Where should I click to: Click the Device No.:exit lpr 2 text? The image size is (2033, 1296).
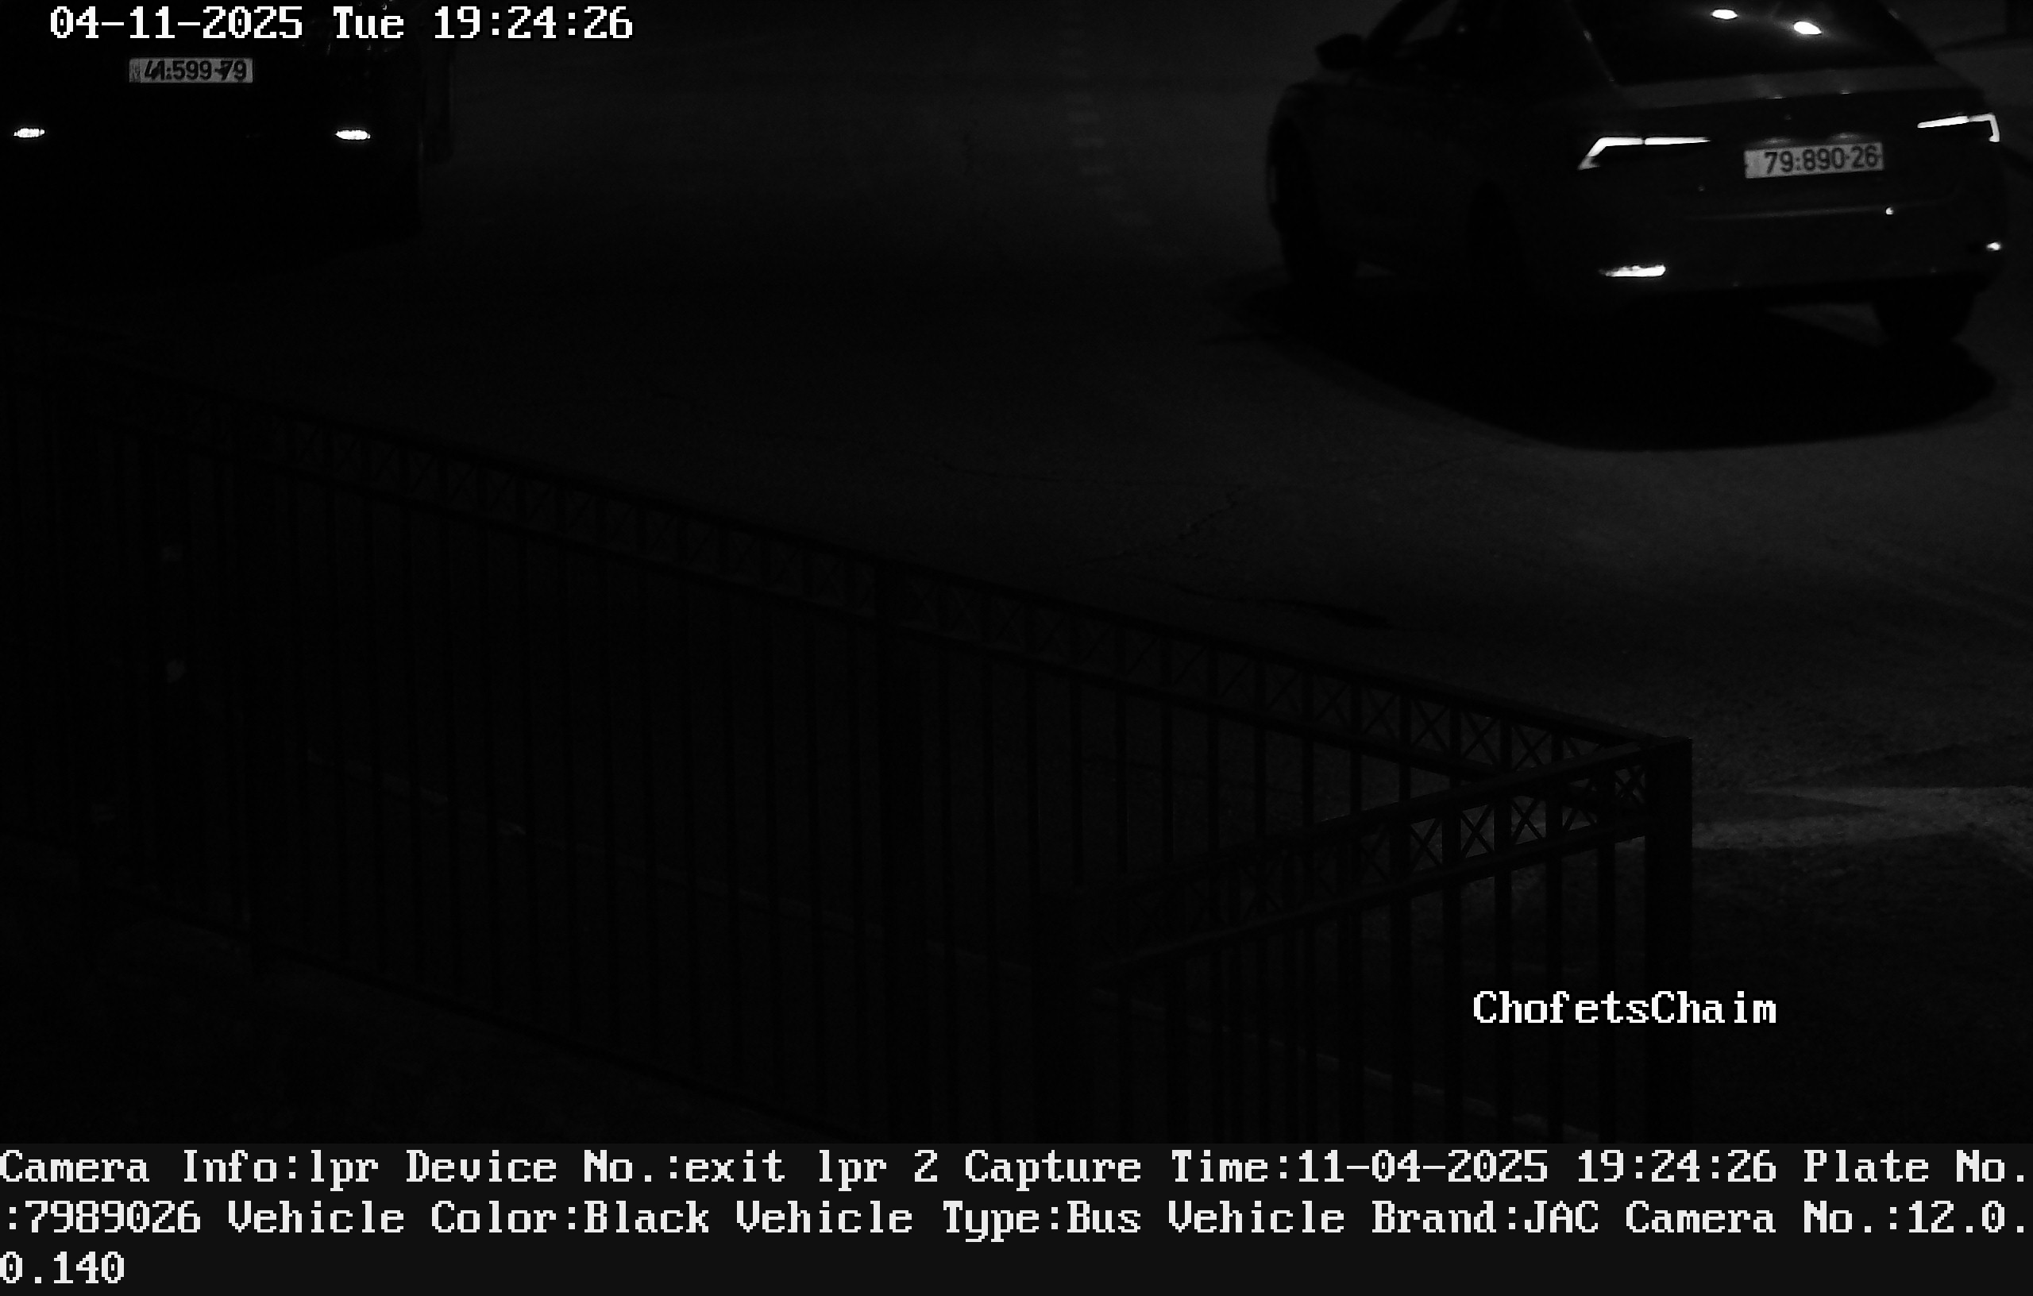coord(672,1167)
